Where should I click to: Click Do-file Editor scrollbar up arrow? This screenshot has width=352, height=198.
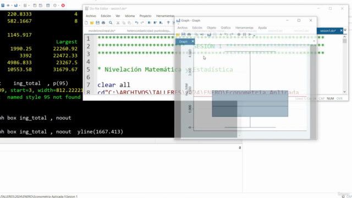click(x=345, y=36)
